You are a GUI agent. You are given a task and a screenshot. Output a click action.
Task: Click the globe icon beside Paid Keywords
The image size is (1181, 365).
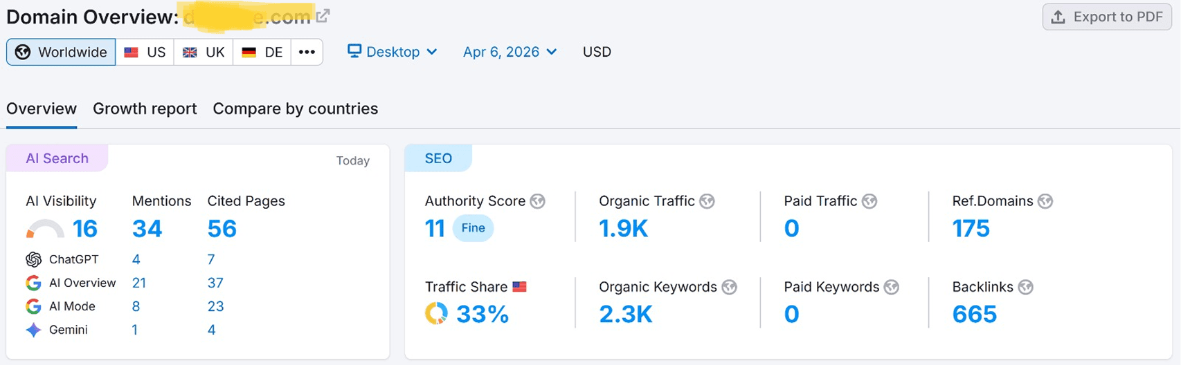click(892, 287)
